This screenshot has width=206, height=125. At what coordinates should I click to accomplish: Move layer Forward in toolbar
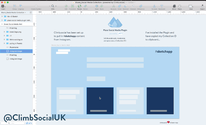click(x=154, y=6)
